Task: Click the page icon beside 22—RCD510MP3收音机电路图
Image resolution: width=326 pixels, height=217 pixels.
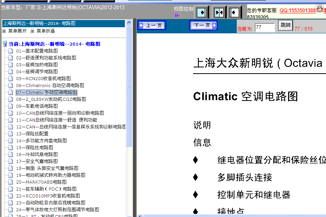Action: tap(11, 196)
